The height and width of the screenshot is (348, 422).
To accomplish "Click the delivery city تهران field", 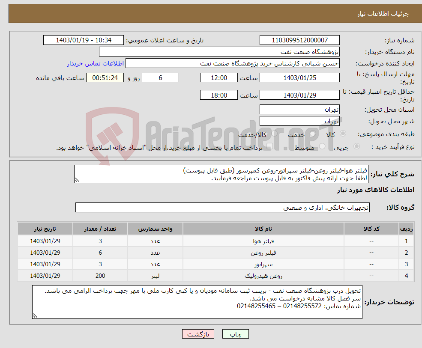I will [299, 121].
